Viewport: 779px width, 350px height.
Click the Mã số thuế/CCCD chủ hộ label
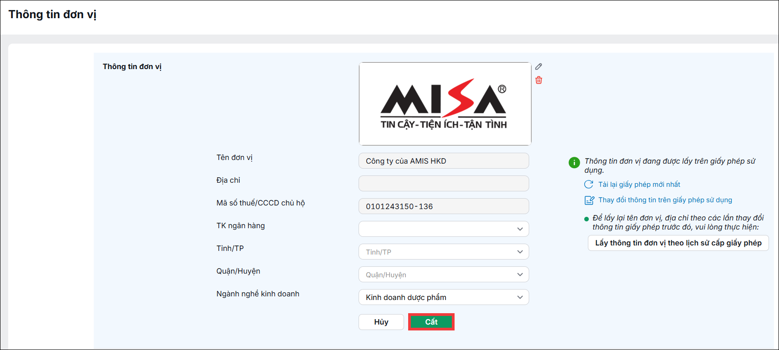tap(261, 203)
